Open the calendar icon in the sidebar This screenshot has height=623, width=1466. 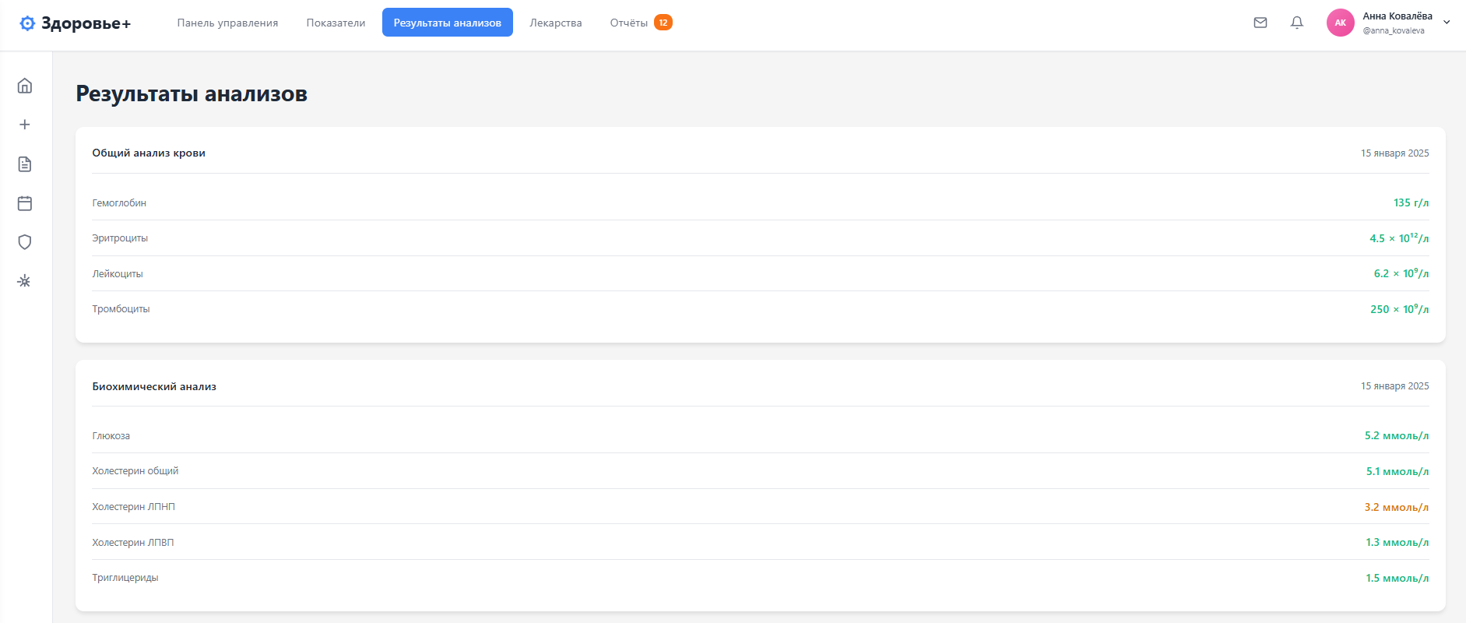pyautogui.click(x=25, y=203)
